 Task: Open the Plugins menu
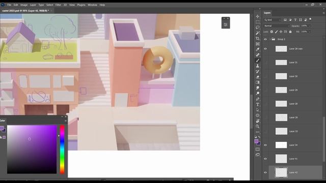click(x=81, y=5)
